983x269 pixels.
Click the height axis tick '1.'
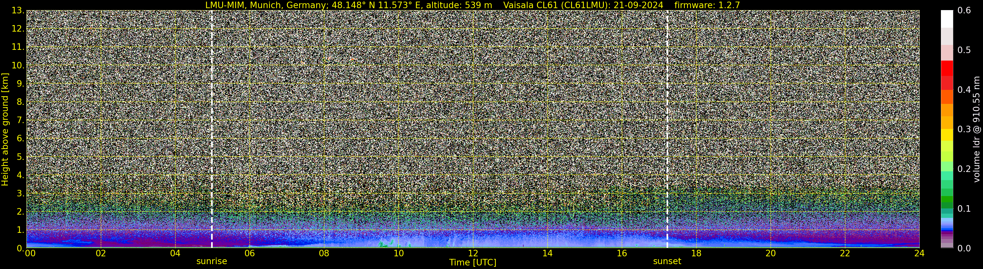(x=21, y=230)
